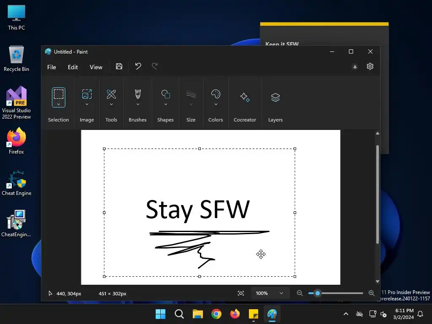Launch the Cocreator sparkle icon
Image resolution: width=432 pixels, height=324 pixels.
click(x=245, y=97)
